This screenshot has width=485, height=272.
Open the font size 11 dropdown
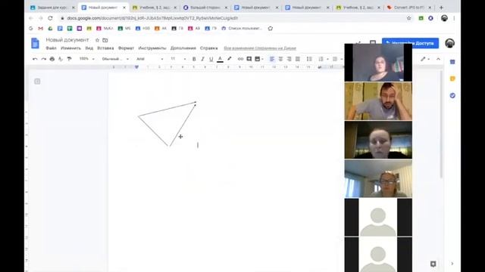tap(178, 59)
